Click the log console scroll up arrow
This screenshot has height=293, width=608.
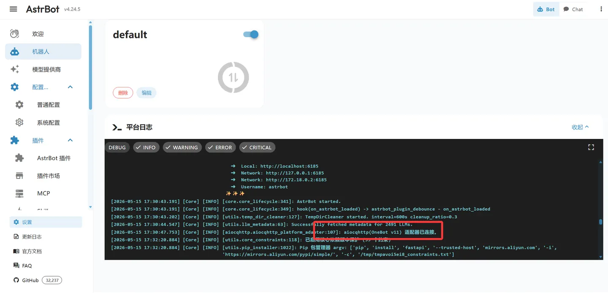pos(601,162)
